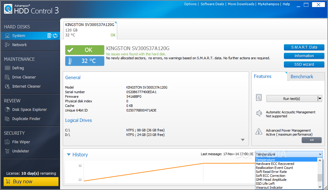Open the History metric combo box
The image size is (328, 190).
click(x=289, y=154)
